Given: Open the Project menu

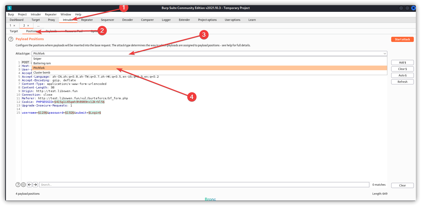Looking at the screenshot, I should click(x=22, y=14).
